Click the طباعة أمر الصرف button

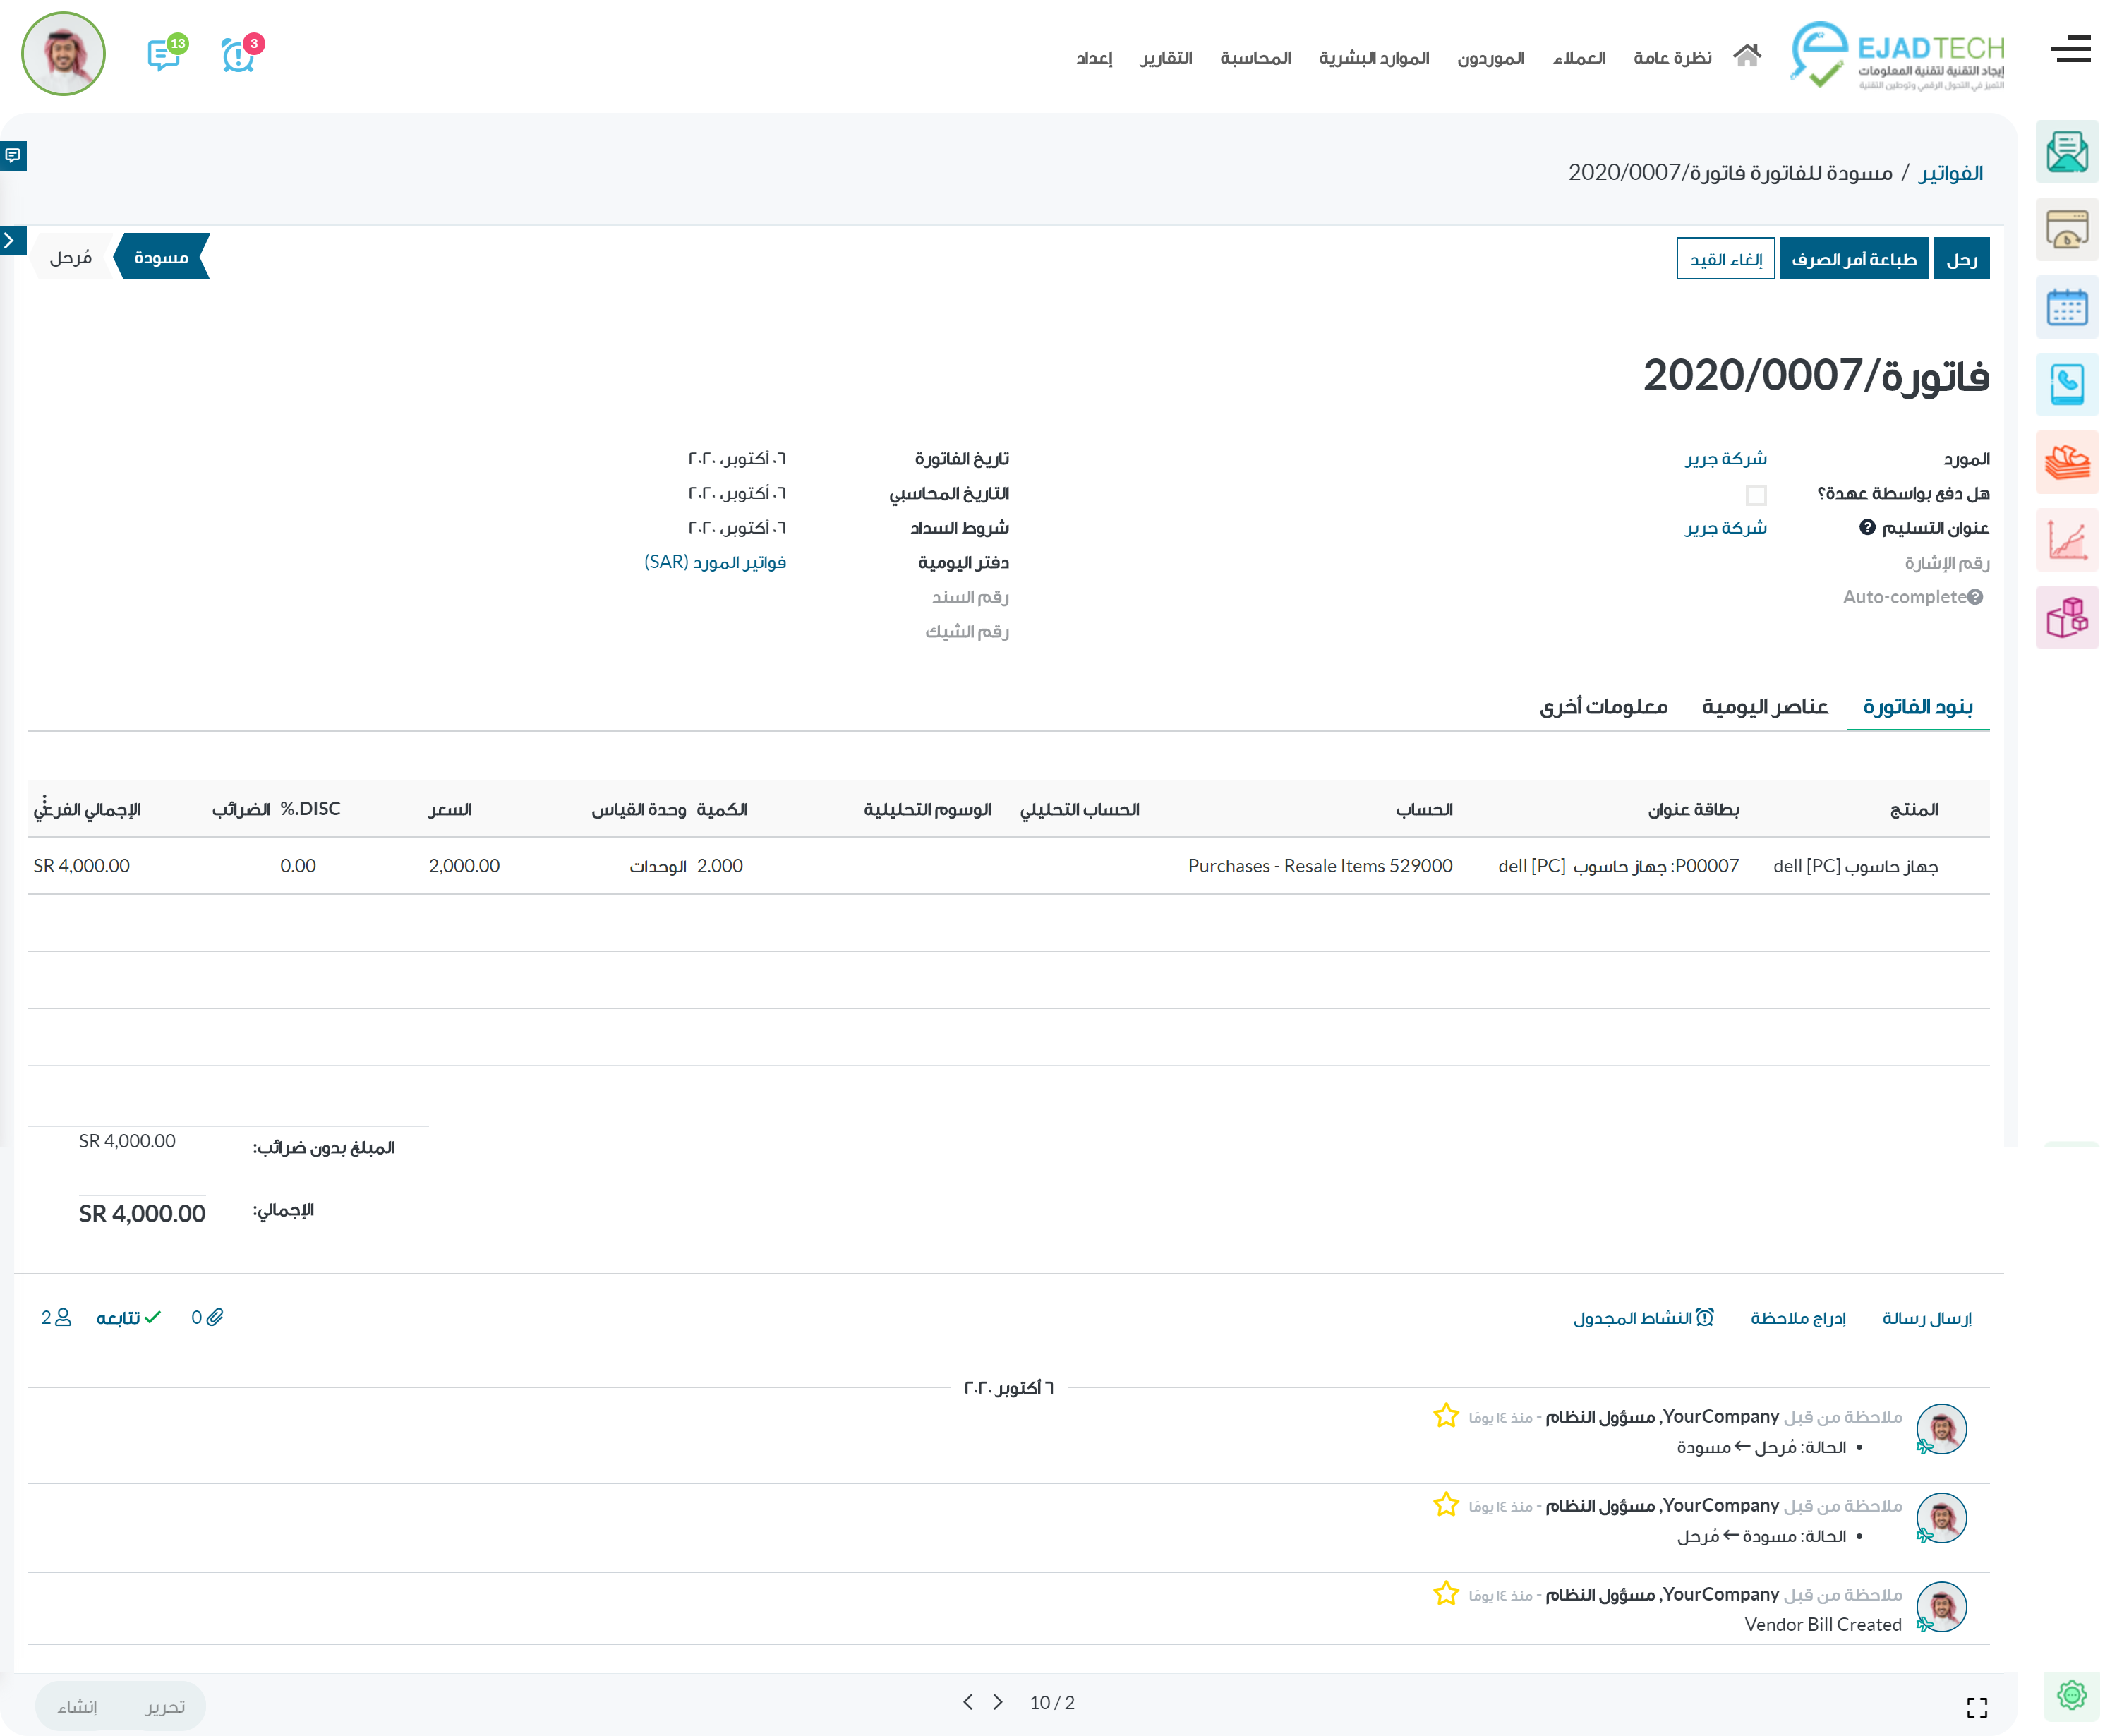[x=1853, y=259]
